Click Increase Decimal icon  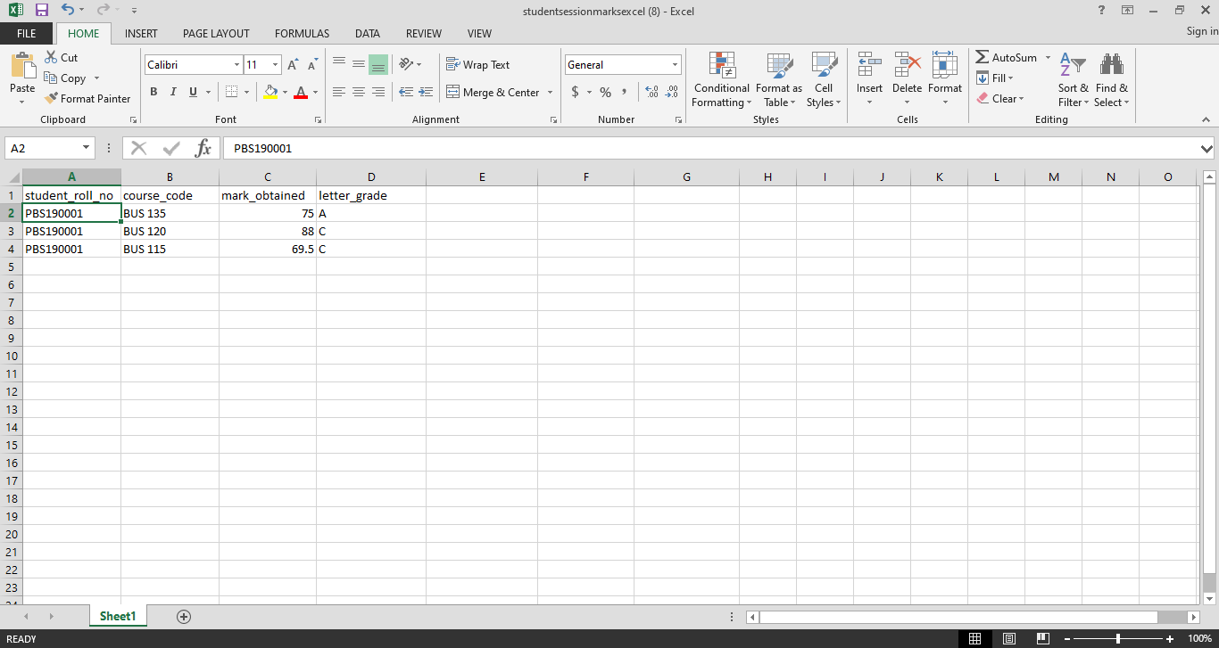pos(651,92)
